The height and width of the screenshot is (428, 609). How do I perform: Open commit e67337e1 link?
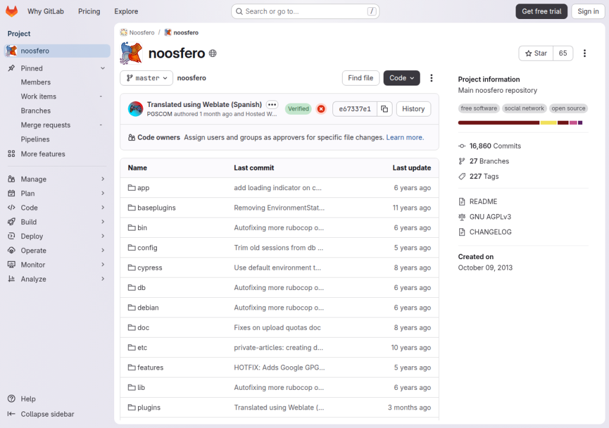tap(354, 109)
